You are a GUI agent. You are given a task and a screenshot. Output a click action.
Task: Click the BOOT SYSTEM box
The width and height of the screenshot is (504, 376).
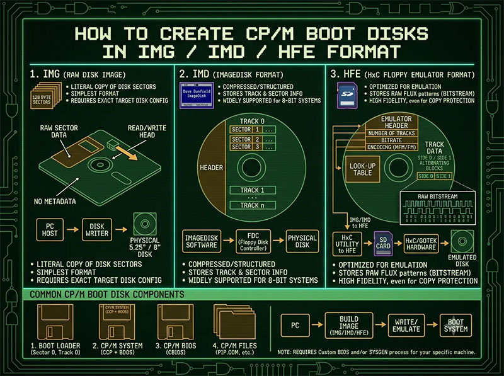pos(455,325)
